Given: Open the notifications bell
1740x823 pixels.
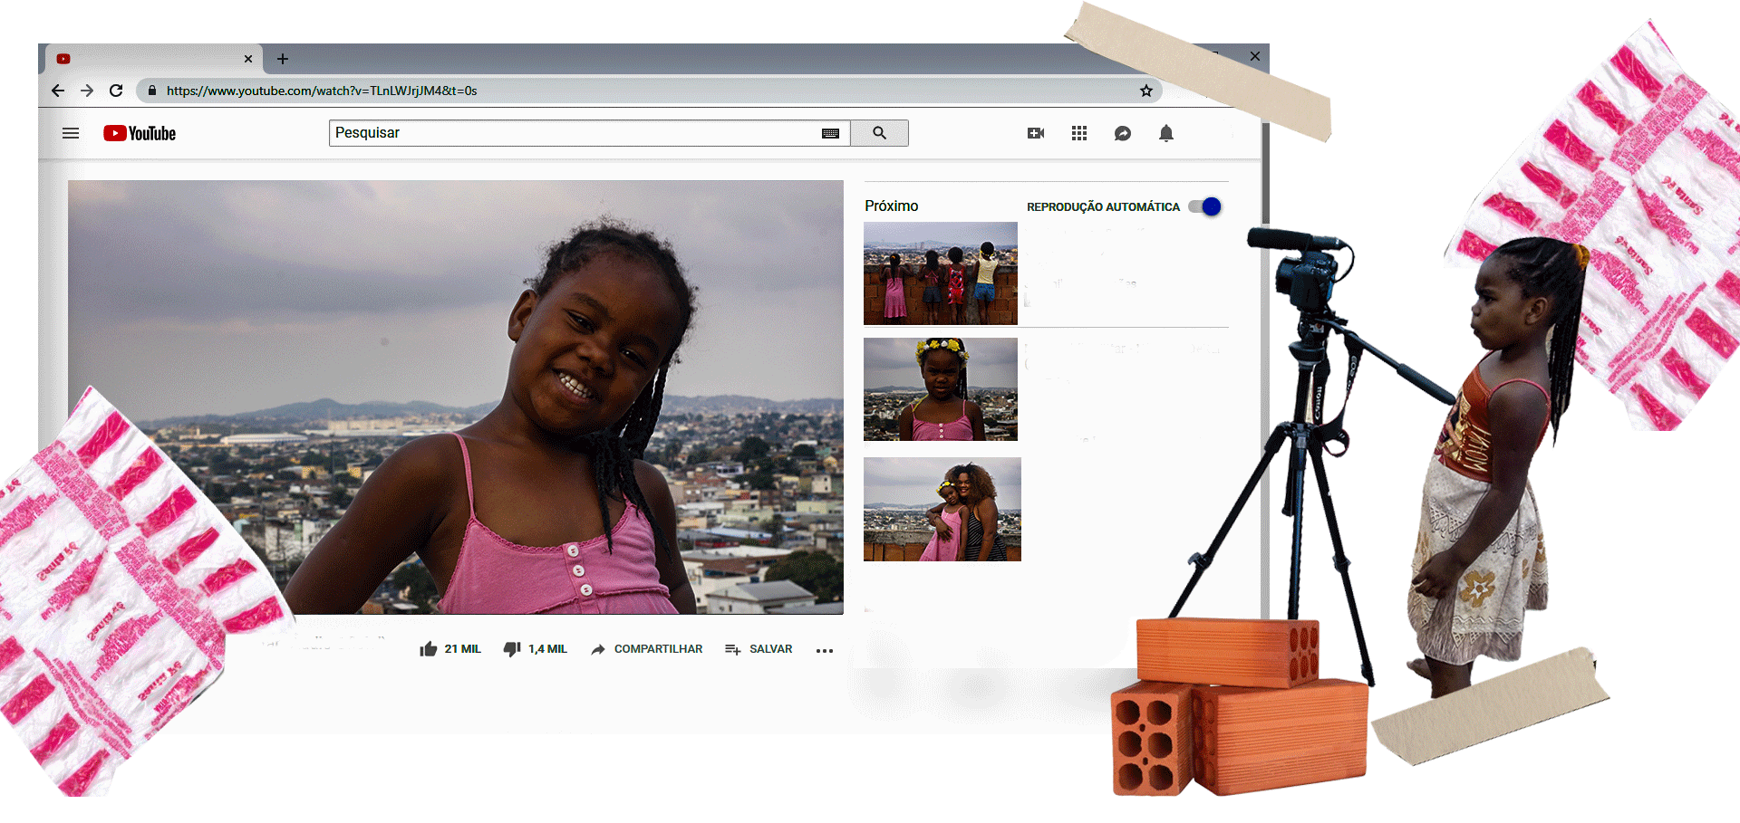Looking at the screenshot, I should (1166, 133).
